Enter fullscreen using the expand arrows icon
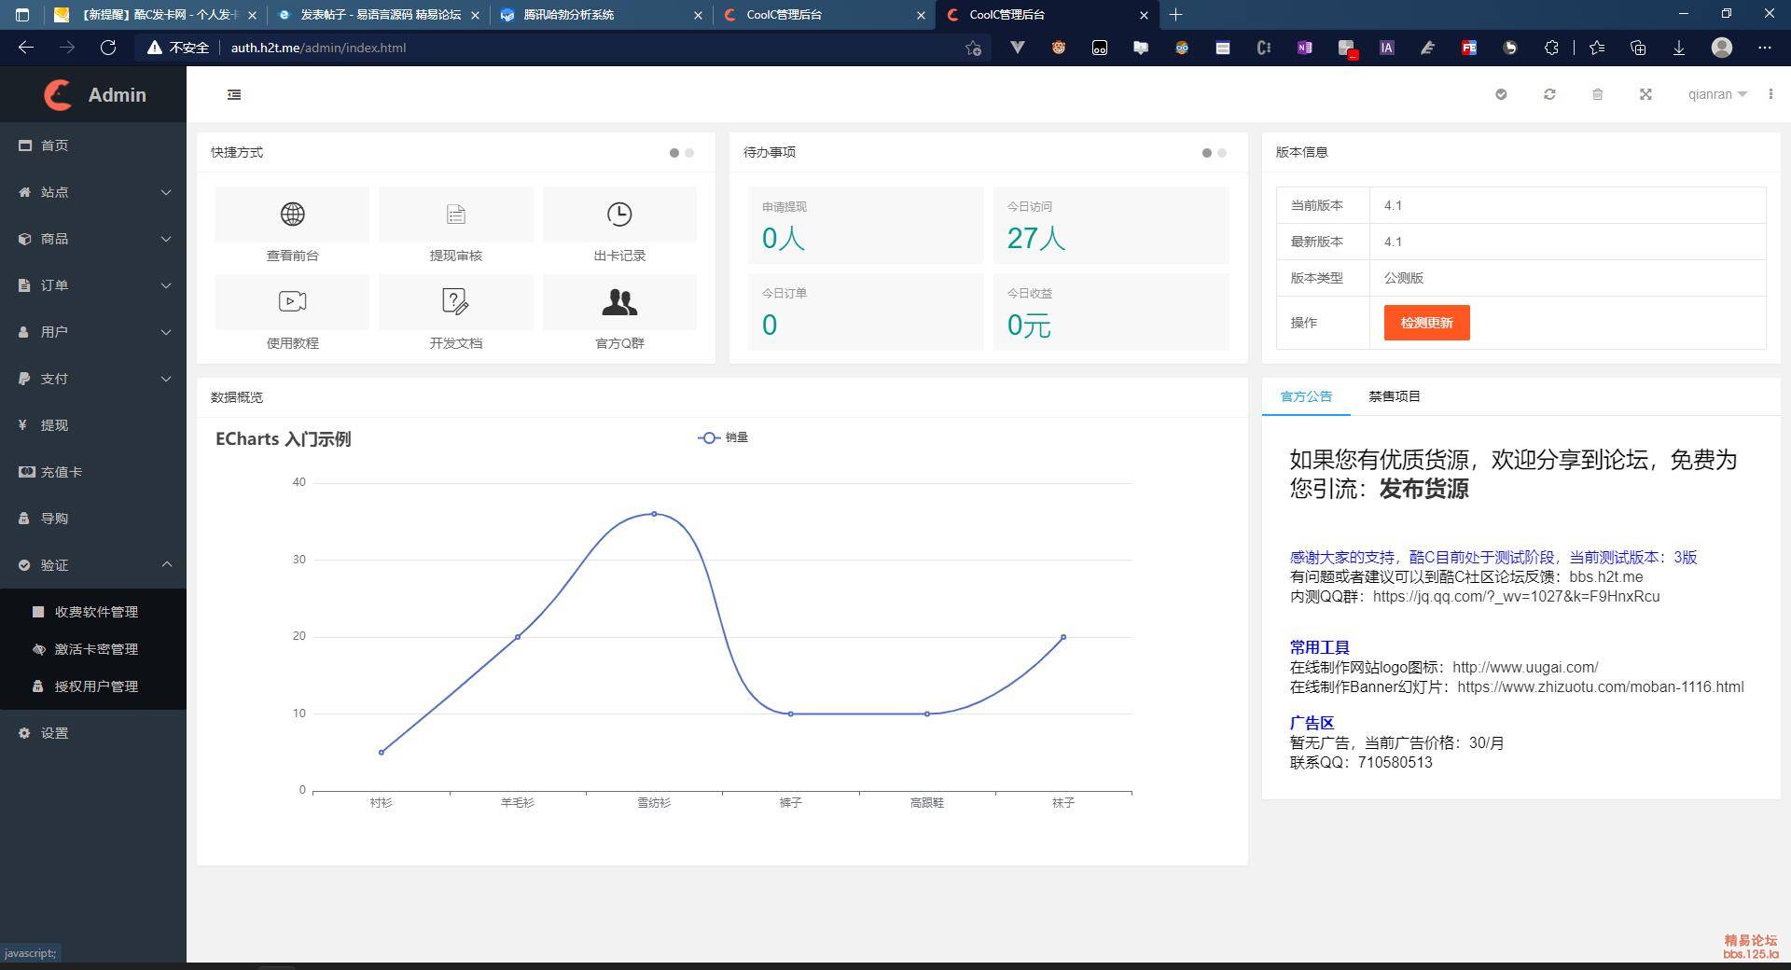The image size is (1791, 970). click(x=1645, y=94)
